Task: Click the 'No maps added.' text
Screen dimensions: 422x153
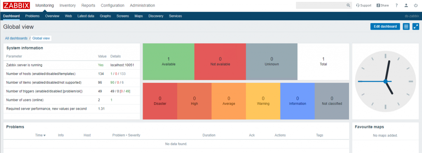Action: point(385,136)
